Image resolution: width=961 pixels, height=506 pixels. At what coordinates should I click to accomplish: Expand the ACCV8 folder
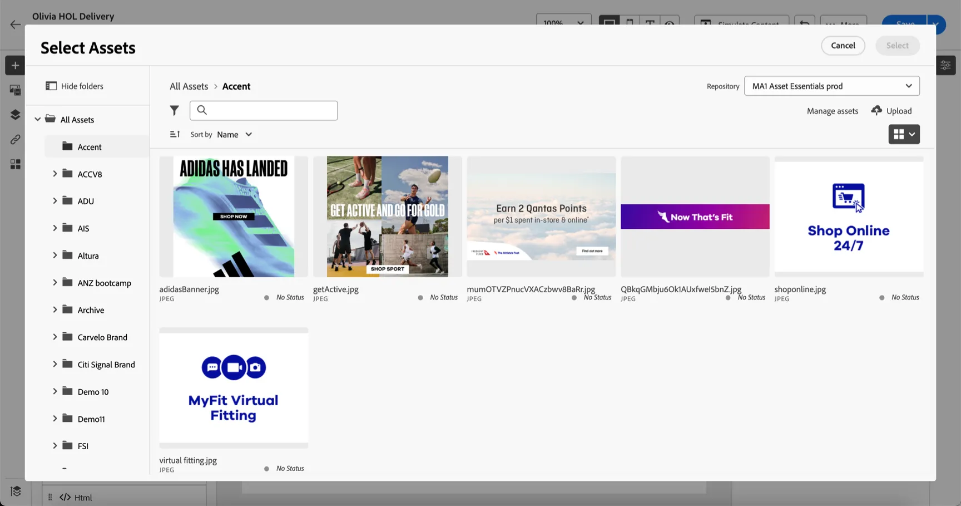[55, 174]
